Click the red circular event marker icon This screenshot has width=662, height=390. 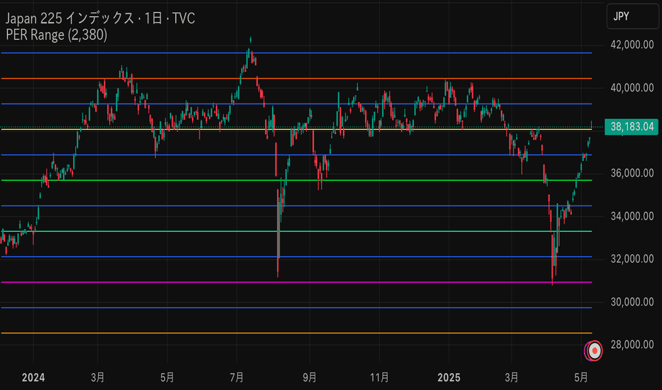(x=595, y=351)
